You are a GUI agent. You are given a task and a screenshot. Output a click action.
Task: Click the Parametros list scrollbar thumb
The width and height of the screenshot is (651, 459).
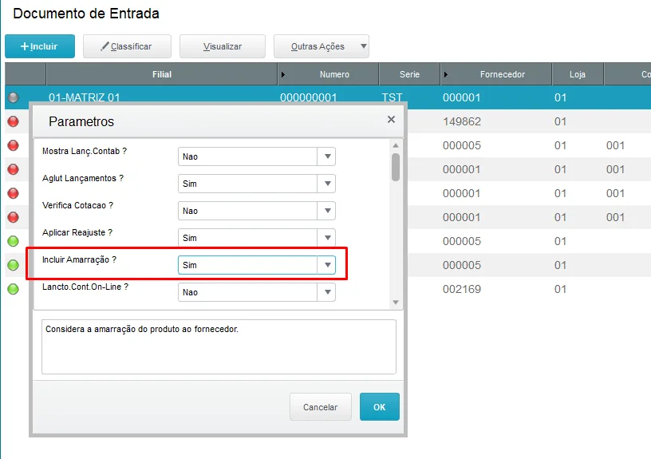coord(396,168)
